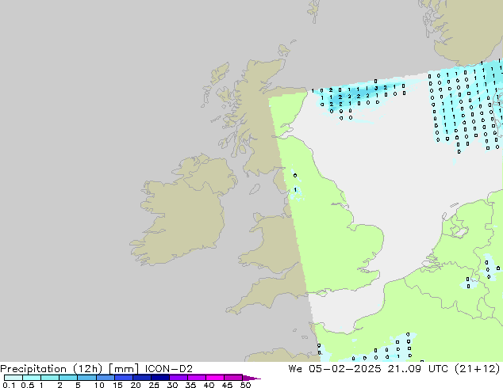Click the '25' legend scale label
This screenshot has width=503, height=388.
[x=154, y=385]
